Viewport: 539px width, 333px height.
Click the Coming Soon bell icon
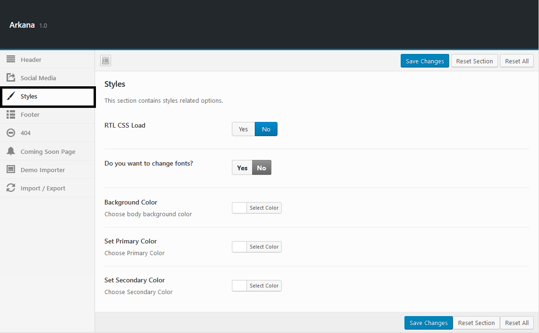pos(11,151)
